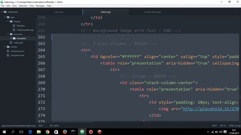Expand the vendor folder arrow

(x=5, y=47)
